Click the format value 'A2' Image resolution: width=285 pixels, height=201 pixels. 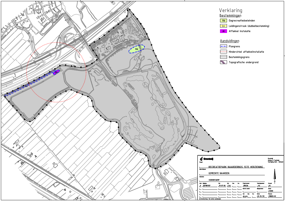coord(269,185)
